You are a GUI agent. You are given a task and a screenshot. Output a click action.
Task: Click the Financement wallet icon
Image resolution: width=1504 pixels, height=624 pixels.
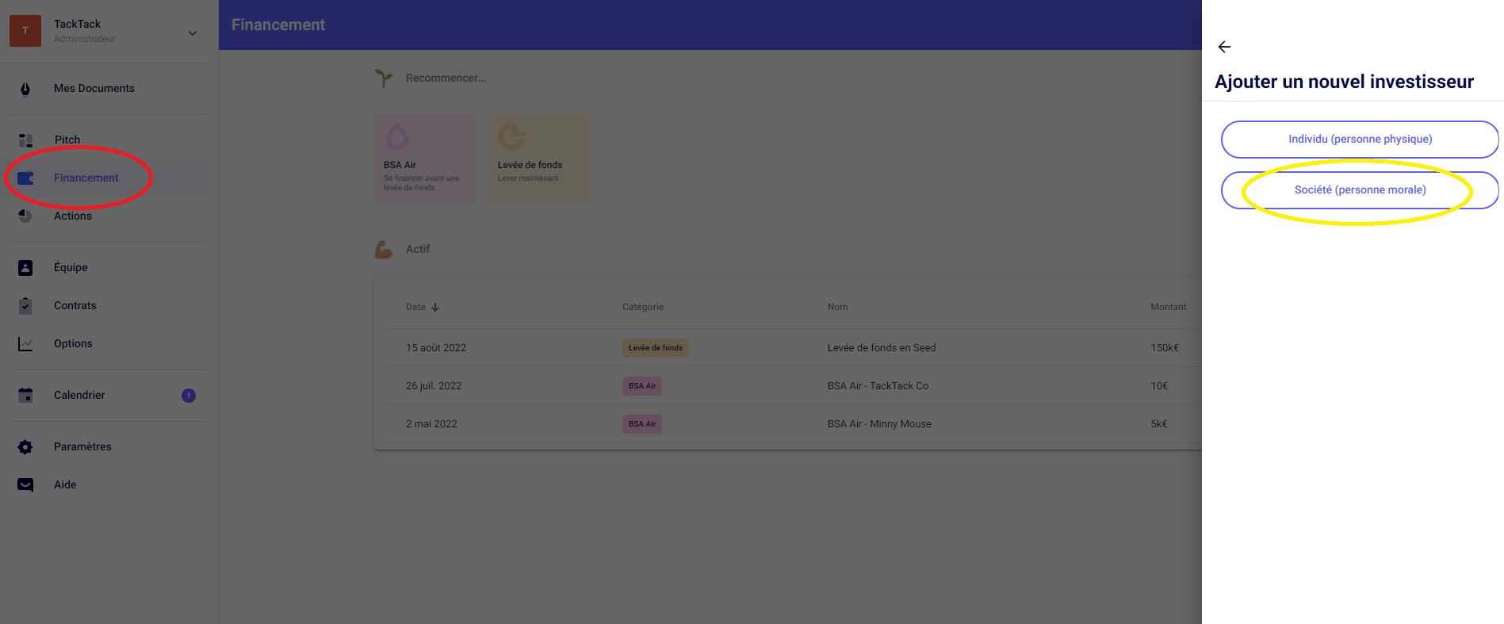click(x=25, y=178)
